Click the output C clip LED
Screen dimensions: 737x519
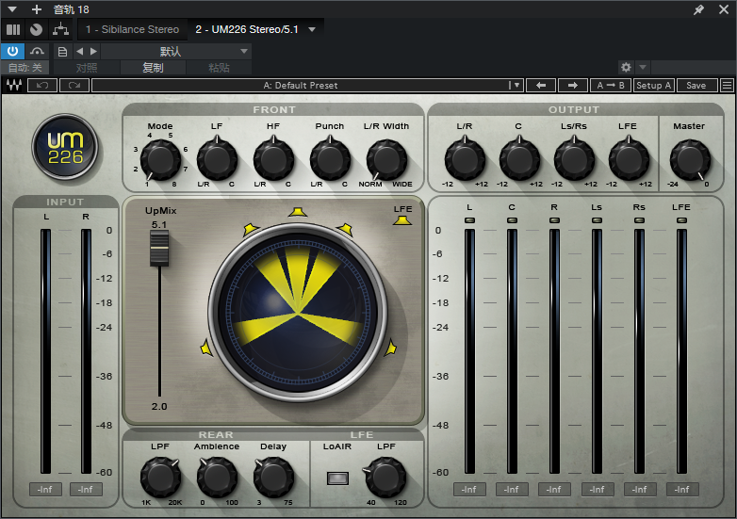click(512, 220)
